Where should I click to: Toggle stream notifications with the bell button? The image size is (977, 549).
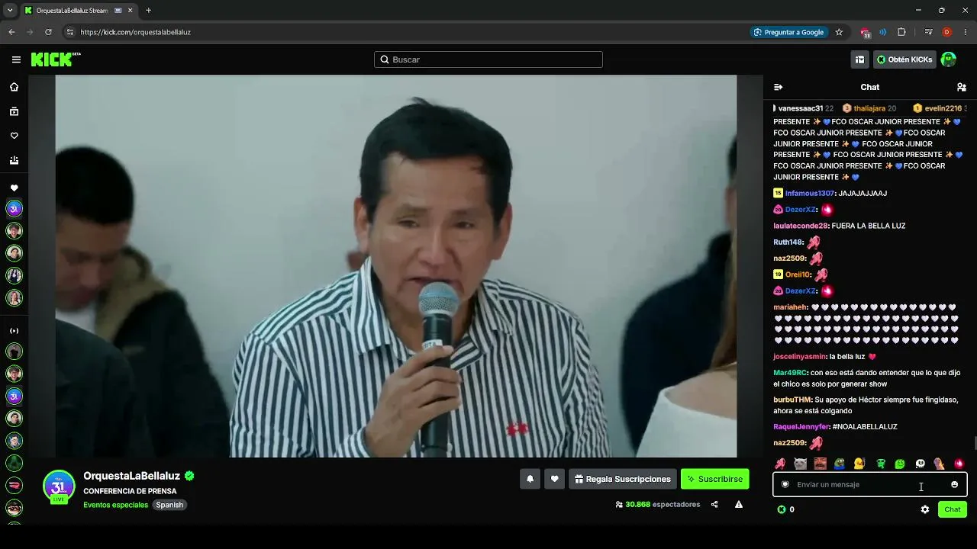(530, 479)
